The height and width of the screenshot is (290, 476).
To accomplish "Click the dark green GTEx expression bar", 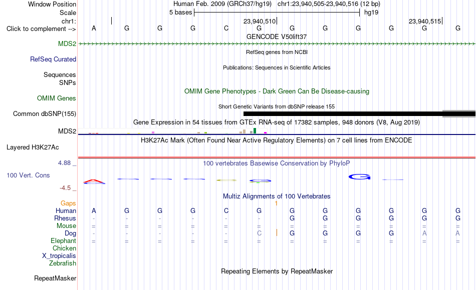I will tap(255, 131).
